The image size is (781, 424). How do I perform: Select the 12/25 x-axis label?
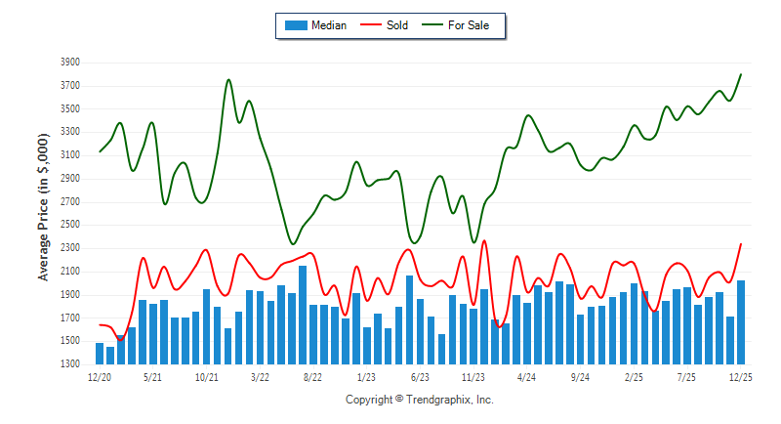point(741,376)
